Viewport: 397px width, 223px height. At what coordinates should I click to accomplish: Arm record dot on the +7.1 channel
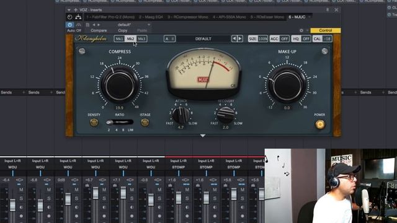[132, 216]
